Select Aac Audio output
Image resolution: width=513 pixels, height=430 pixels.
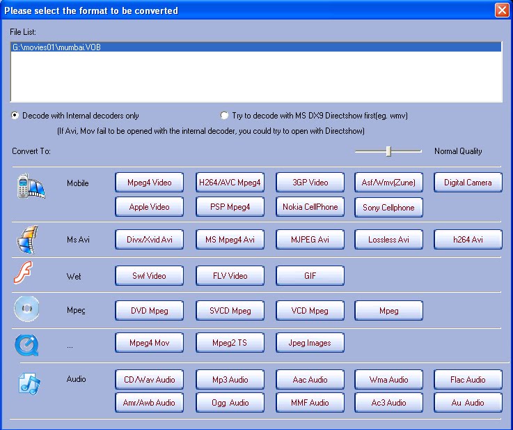pyautogui.click(x=310, y=380)
